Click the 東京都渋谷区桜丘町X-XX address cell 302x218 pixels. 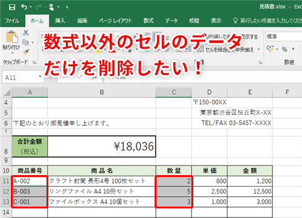pos(236,112)
